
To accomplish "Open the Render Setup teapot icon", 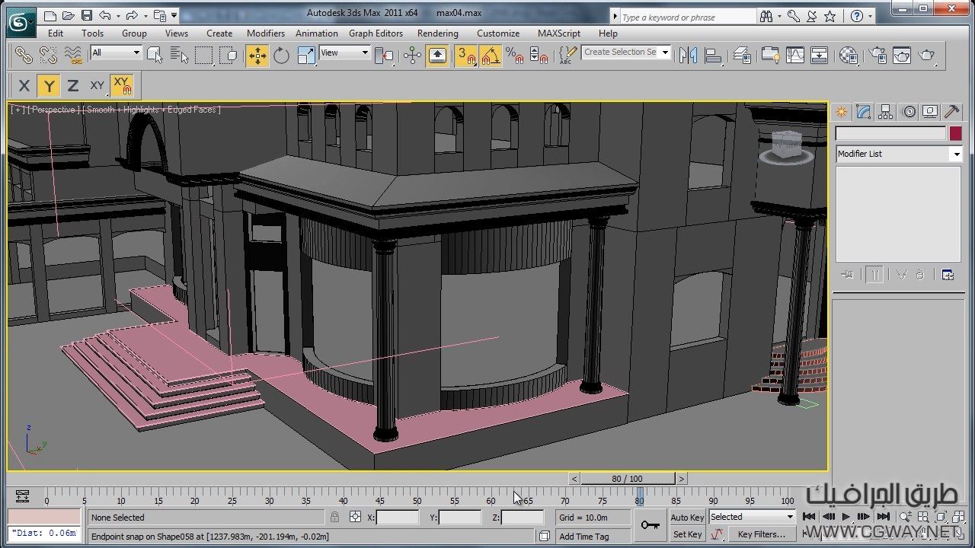I will click(878, 56).
